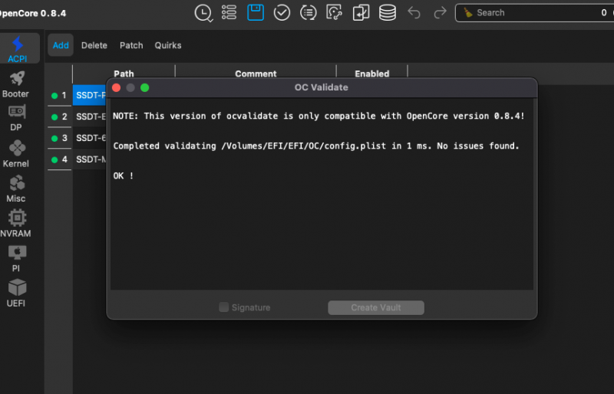Open the database stack toolbar icon
The height and width of the screenshot is (394, 614).
pos(388,12)
